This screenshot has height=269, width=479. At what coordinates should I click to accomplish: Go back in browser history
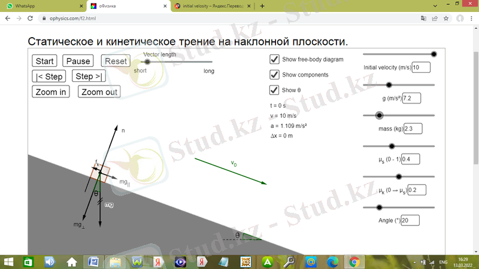8,19
